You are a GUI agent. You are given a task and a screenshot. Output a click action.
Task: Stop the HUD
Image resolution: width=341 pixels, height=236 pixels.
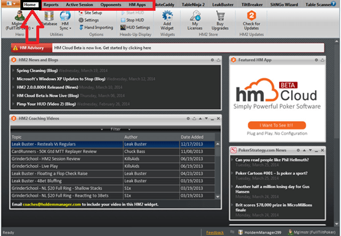point(132,20)
